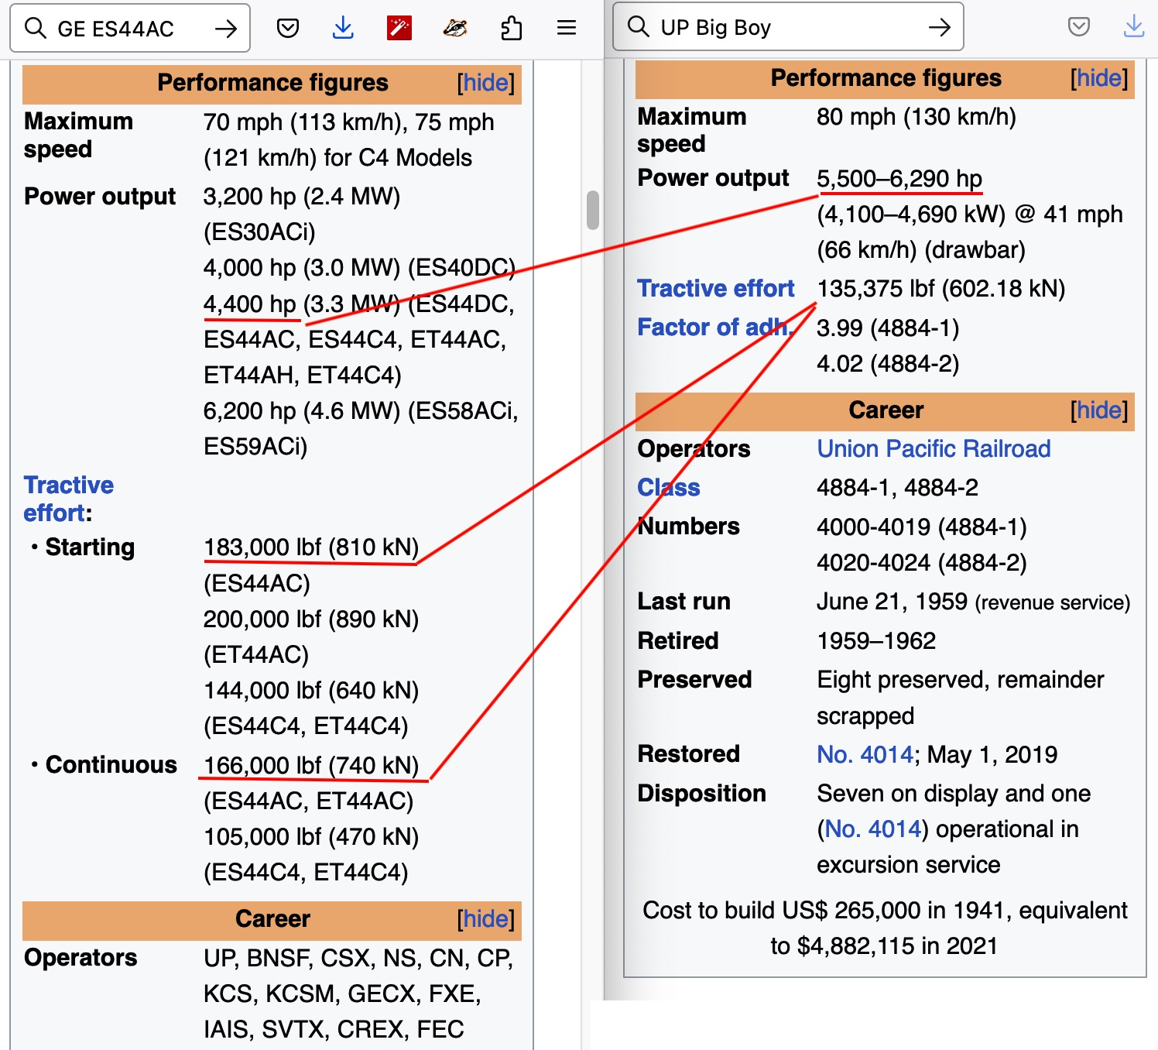Collapse Career section in GE ES44AC infobox
Viewport: 1158px width, 1050px height.
485,919
